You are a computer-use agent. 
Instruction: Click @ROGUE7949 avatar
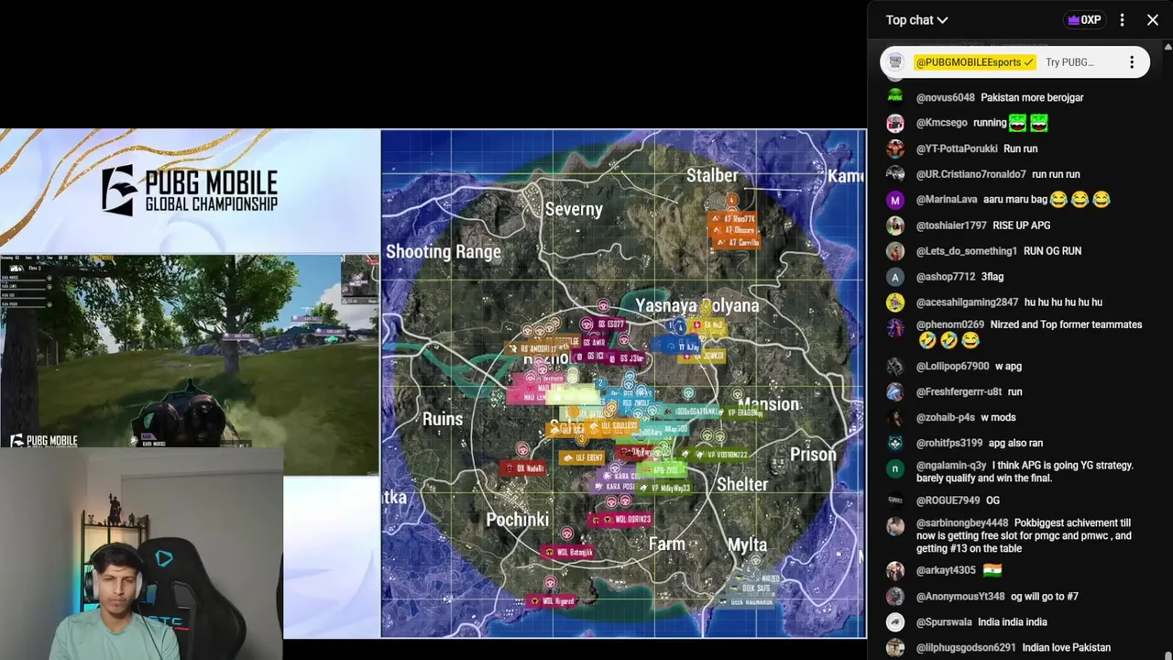pyautogui.click(x=895, y=500)
